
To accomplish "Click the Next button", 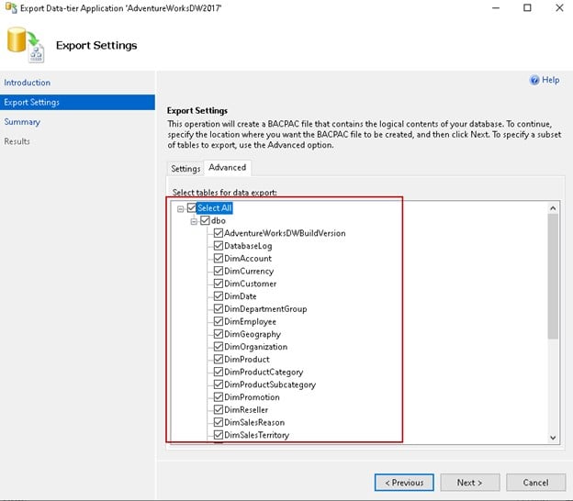I will click(x=469, y=482).
